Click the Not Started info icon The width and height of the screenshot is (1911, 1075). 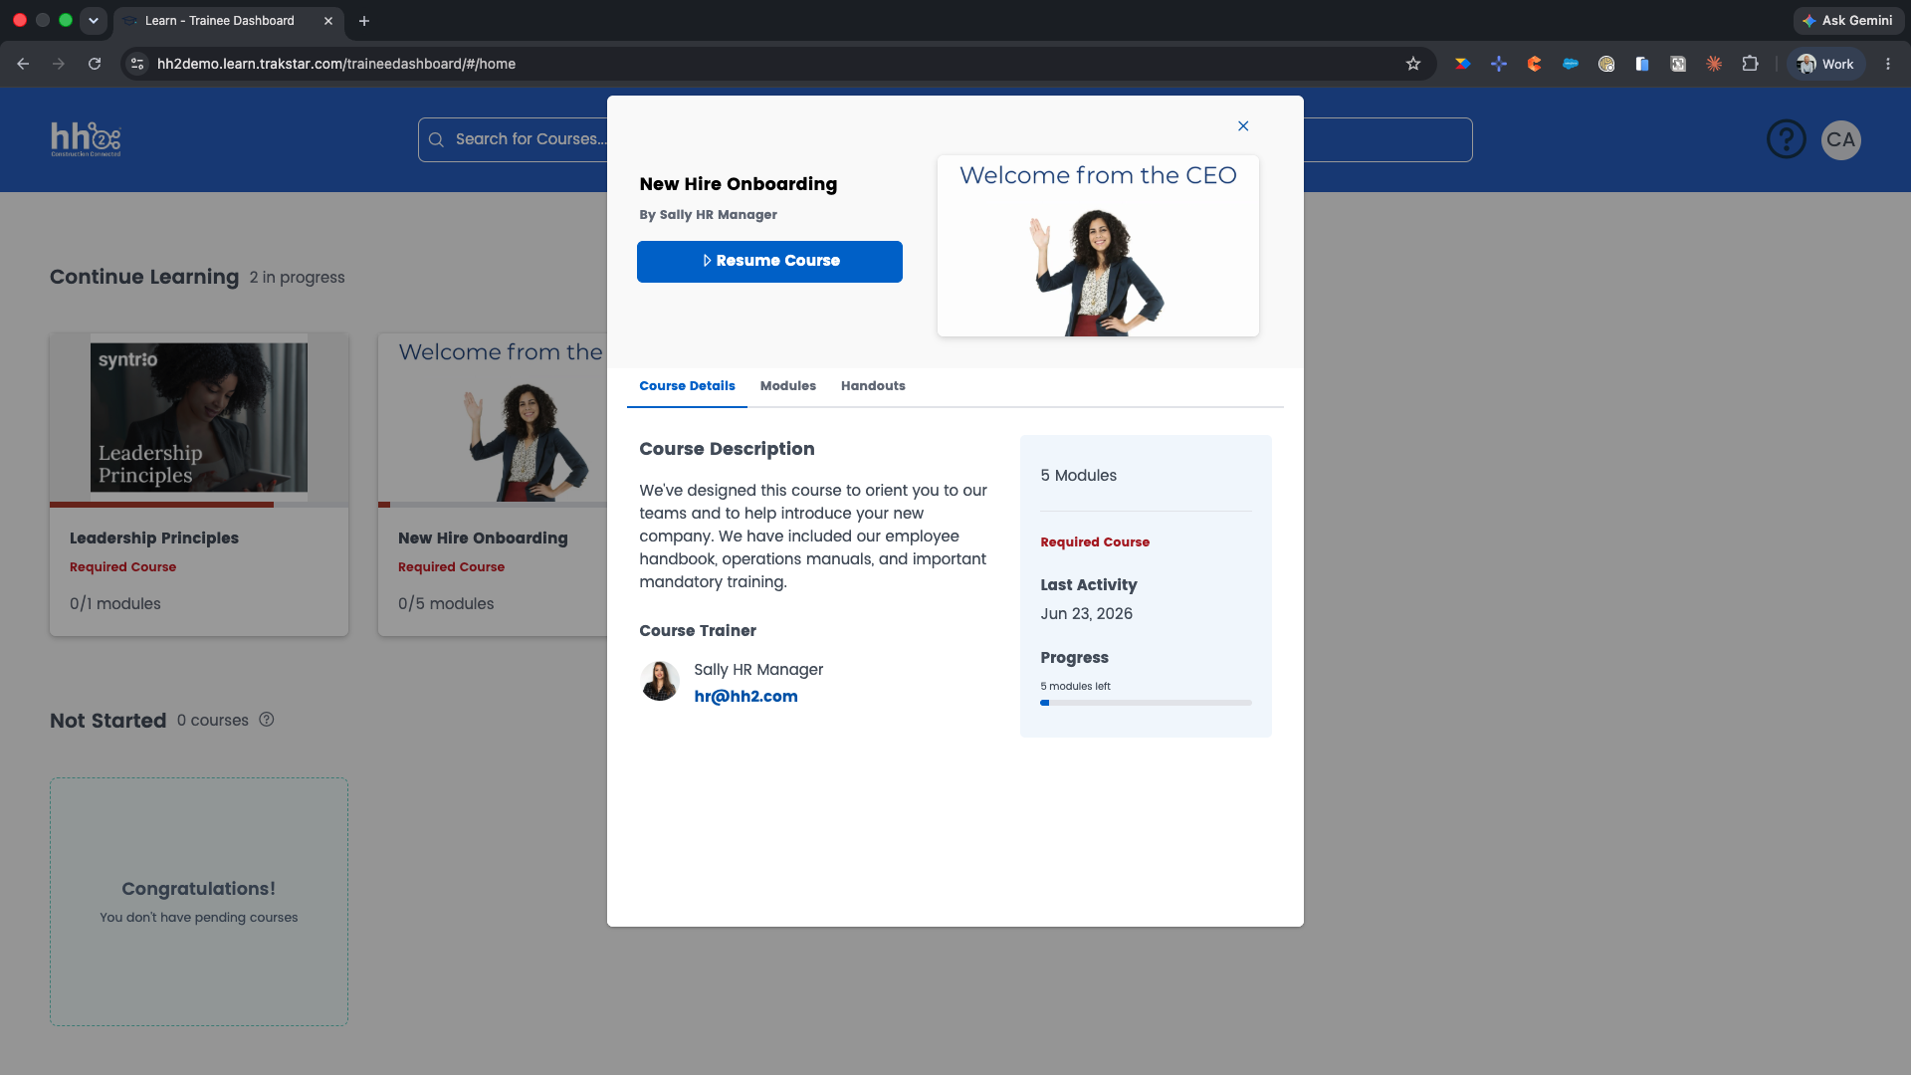point(267,720)
